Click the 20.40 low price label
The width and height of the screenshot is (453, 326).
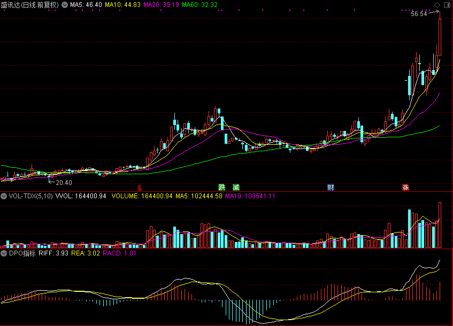pos(64,183)
